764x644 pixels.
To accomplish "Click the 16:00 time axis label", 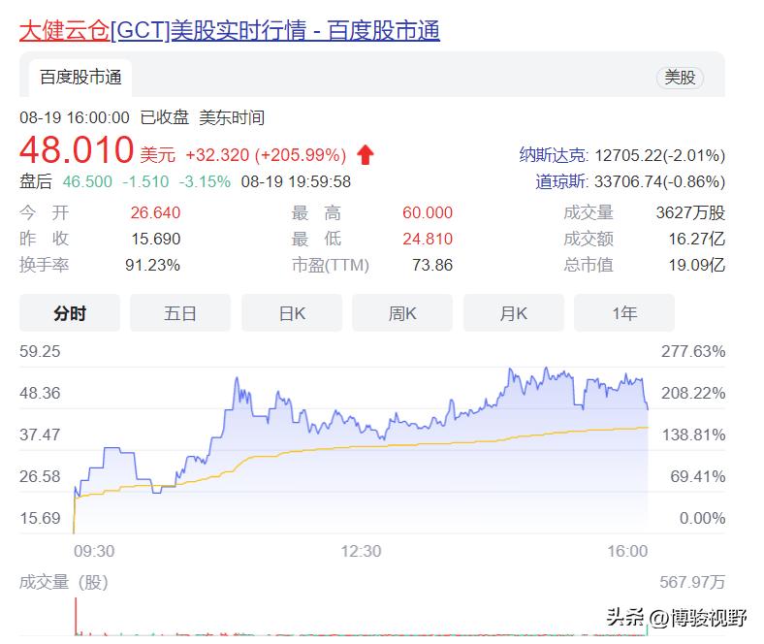I will point(627,551).
